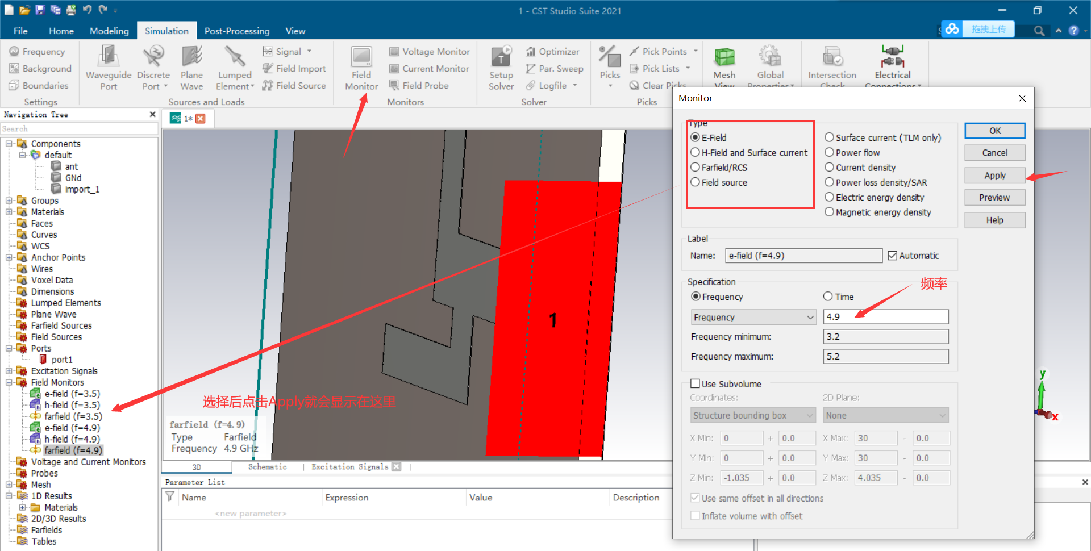Switch to the Home ribbon tab
This screenshot has height=551, width=1091.
click(61, 31)
